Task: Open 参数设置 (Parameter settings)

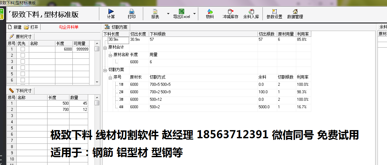Action: click(x=274, y=12)
